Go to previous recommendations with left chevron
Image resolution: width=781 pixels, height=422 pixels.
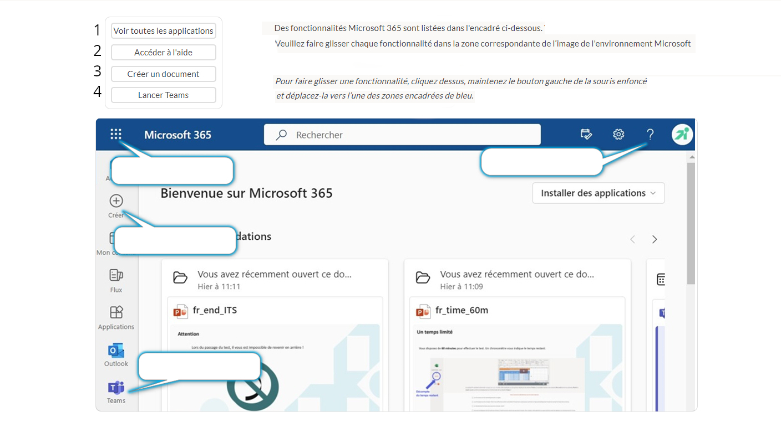tap(632, 239)
